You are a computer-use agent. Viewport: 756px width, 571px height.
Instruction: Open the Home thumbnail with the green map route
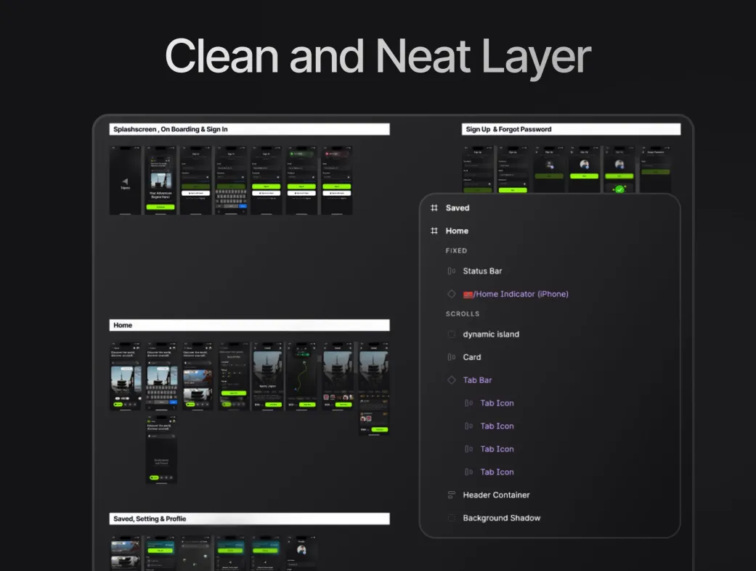302,377
